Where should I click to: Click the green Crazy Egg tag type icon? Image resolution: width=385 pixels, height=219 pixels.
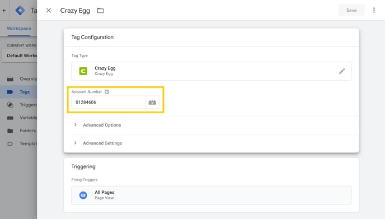pyautogui.click(x=83, y=71)
